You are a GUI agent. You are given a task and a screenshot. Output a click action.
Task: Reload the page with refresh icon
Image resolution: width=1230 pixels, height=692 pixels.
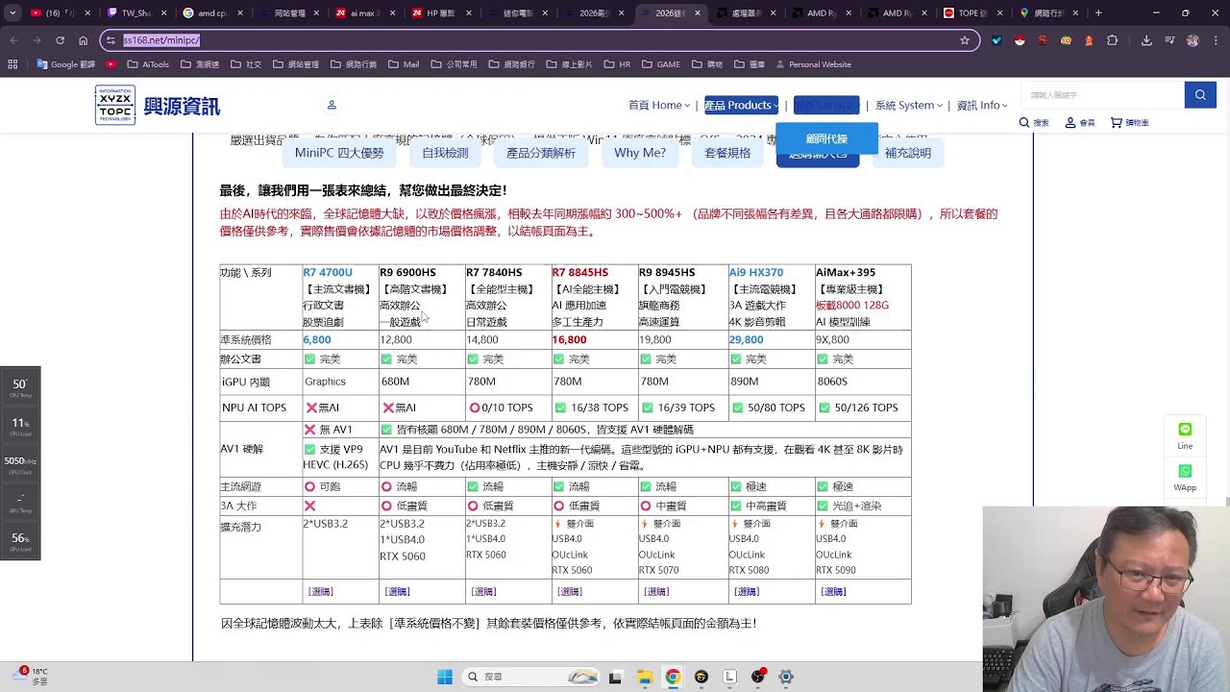[x=60, y=40]
